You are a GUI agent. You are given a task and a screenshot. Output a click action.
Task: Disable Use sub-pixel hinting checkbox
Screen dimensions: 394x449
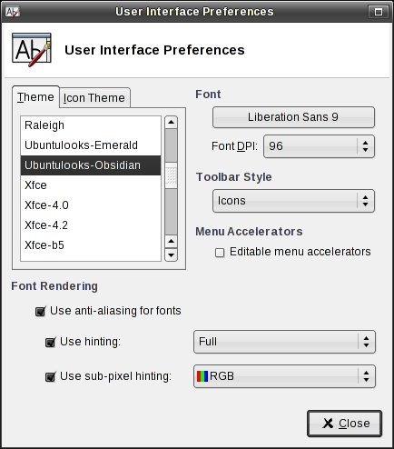(50, 376)
